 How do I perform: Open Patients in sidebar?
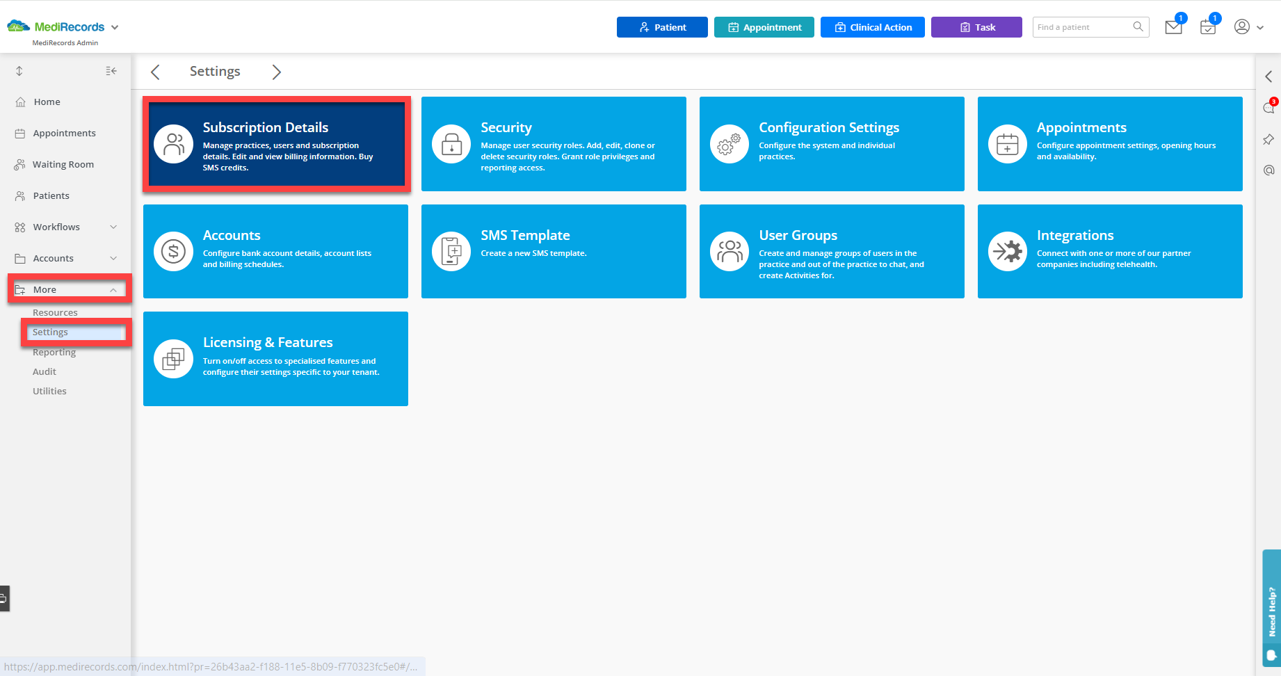pos(51,195)
